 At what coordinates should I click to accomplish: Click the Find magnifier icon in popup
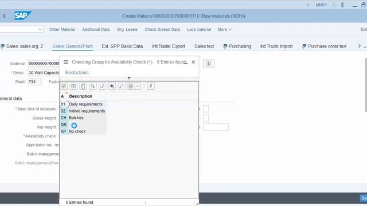93,86
